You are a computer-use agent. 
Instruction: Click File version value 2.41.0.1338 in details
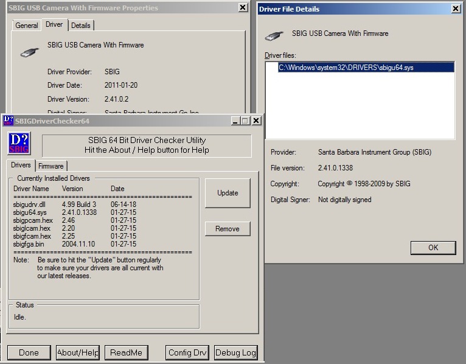pyautogui.click(x=335, y=168)
